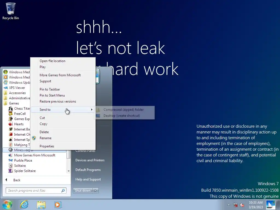Click the Internet Backgammon icon
Image resolution: width=280 pixels, height=210 pixels.
click(11, 129)
